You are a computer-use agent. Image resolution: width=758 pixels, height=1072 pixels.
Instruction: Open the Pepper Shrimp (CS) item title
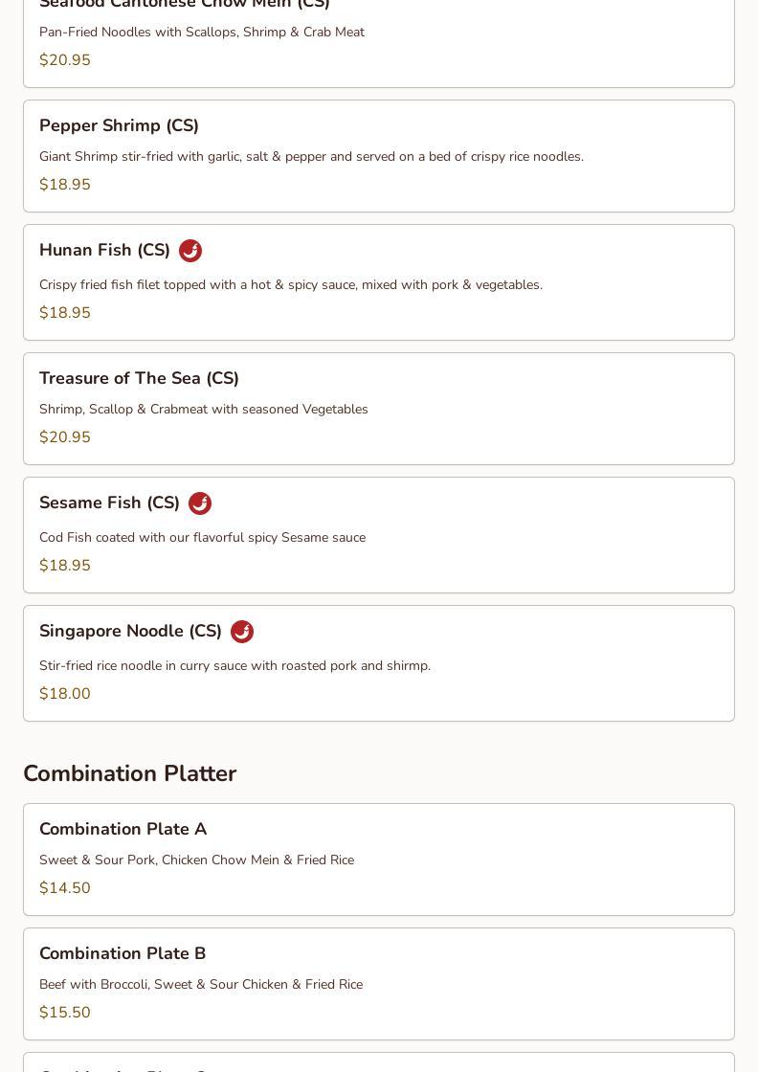pyautogui.click(x=119, y=125)
